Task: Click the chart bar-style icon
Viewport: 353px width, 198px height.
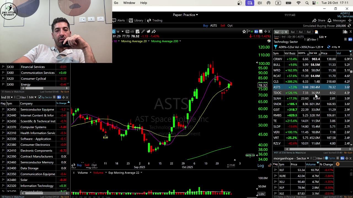Action: (x=132, y=31)
